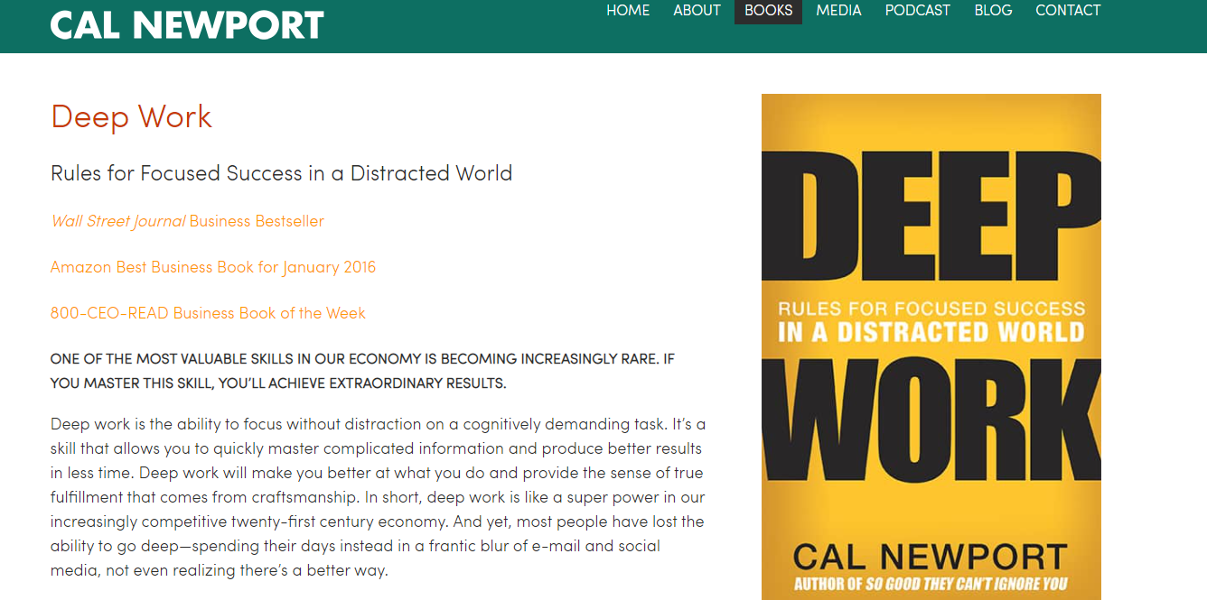Open the Wall Street Journal Bestseller link
Screen dimensions: 1207x600
tap(186, 220)
